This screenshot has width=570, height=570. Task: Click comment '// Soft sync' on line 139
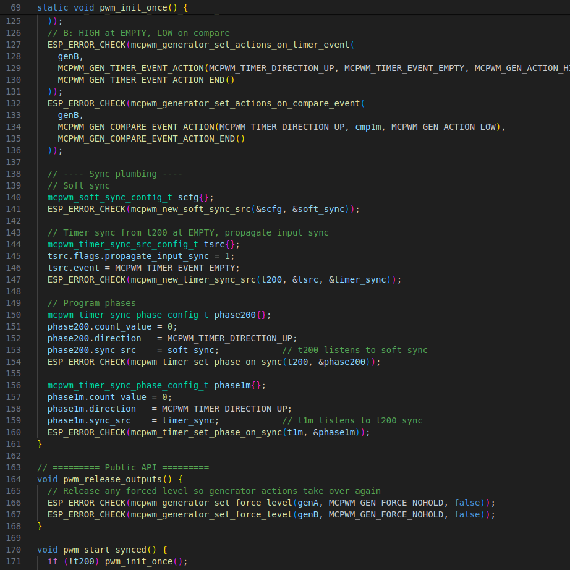pyautogui.click(x=79, y=185)
